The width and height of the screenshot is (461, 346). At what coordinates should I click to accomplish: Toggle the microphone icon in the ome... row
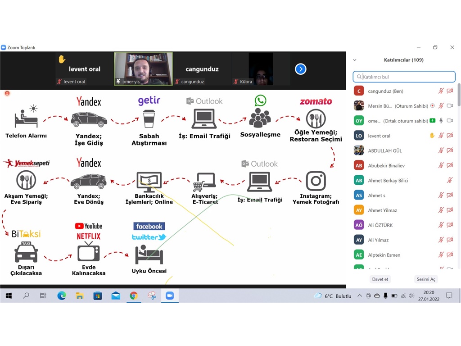point(441,120)
